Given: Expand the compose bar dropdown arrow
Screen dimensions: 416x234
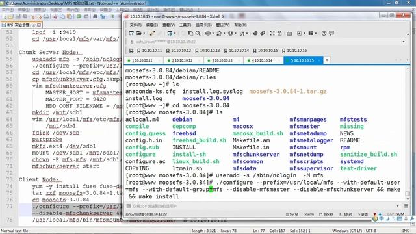Looking at the screenshot, I should [398, 206].
